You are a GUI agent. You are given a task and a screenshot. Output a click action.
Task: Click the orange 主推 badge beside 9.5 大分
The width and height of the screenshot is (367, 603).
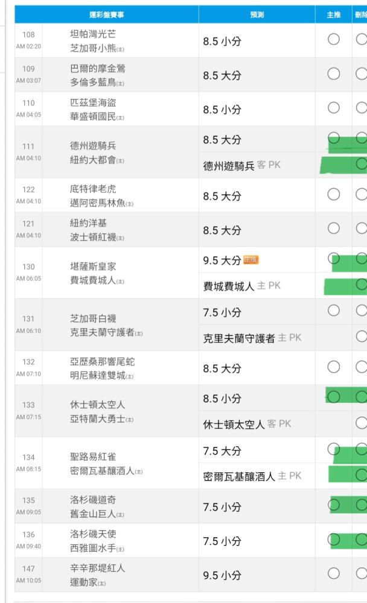250,260
